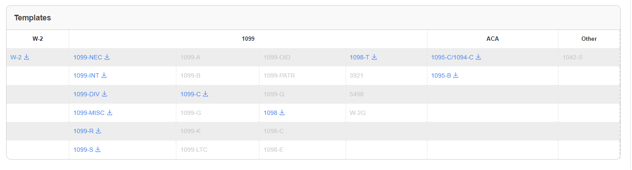Open the W-2 template link
Viewport: 632px width, 170px height.
16,57
